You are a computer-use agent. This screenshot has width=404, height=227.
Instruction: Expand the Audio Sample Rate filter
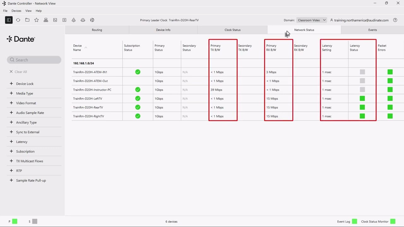[11, 113]
